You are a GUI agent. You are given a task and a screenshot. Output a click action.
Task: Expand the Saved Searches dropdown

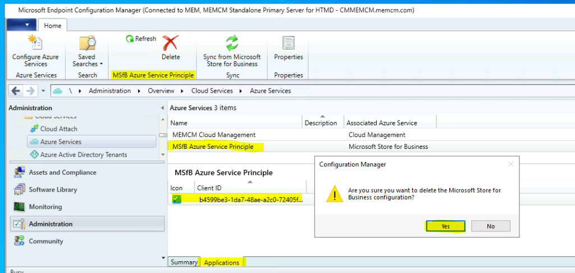pyautogui.click(x=101, y=64)
